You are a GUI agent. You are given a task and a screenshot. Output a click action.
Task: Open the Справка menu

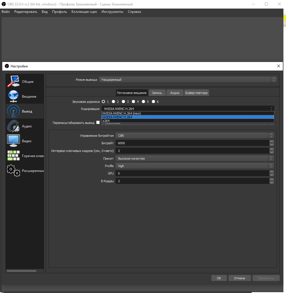coord(134,12)
